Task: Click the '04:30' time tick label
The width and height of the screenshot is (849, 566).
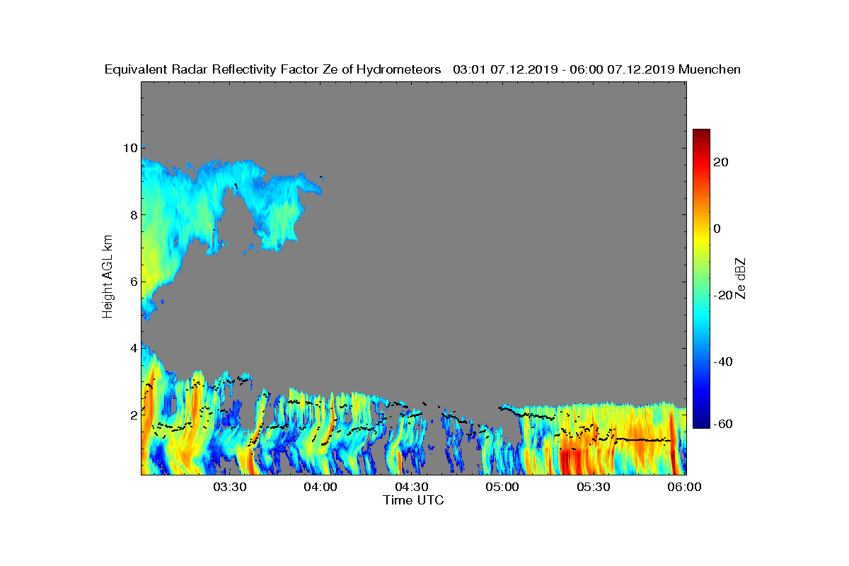Action: click(x=412, y=487)
